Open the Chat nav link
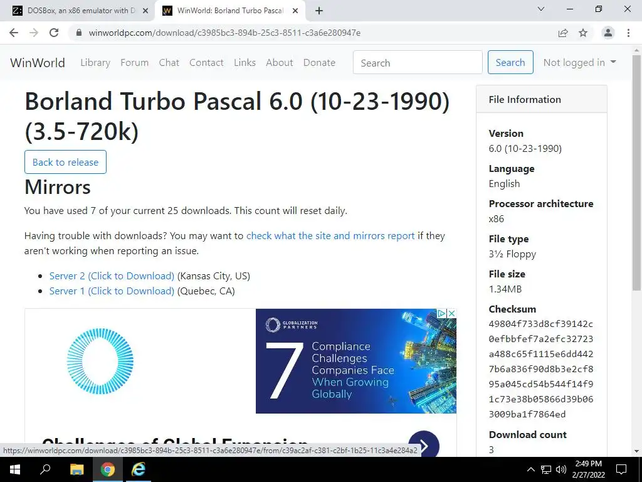Screen dimensions: 642x482 pyautogui.click(x=169, y=63)
